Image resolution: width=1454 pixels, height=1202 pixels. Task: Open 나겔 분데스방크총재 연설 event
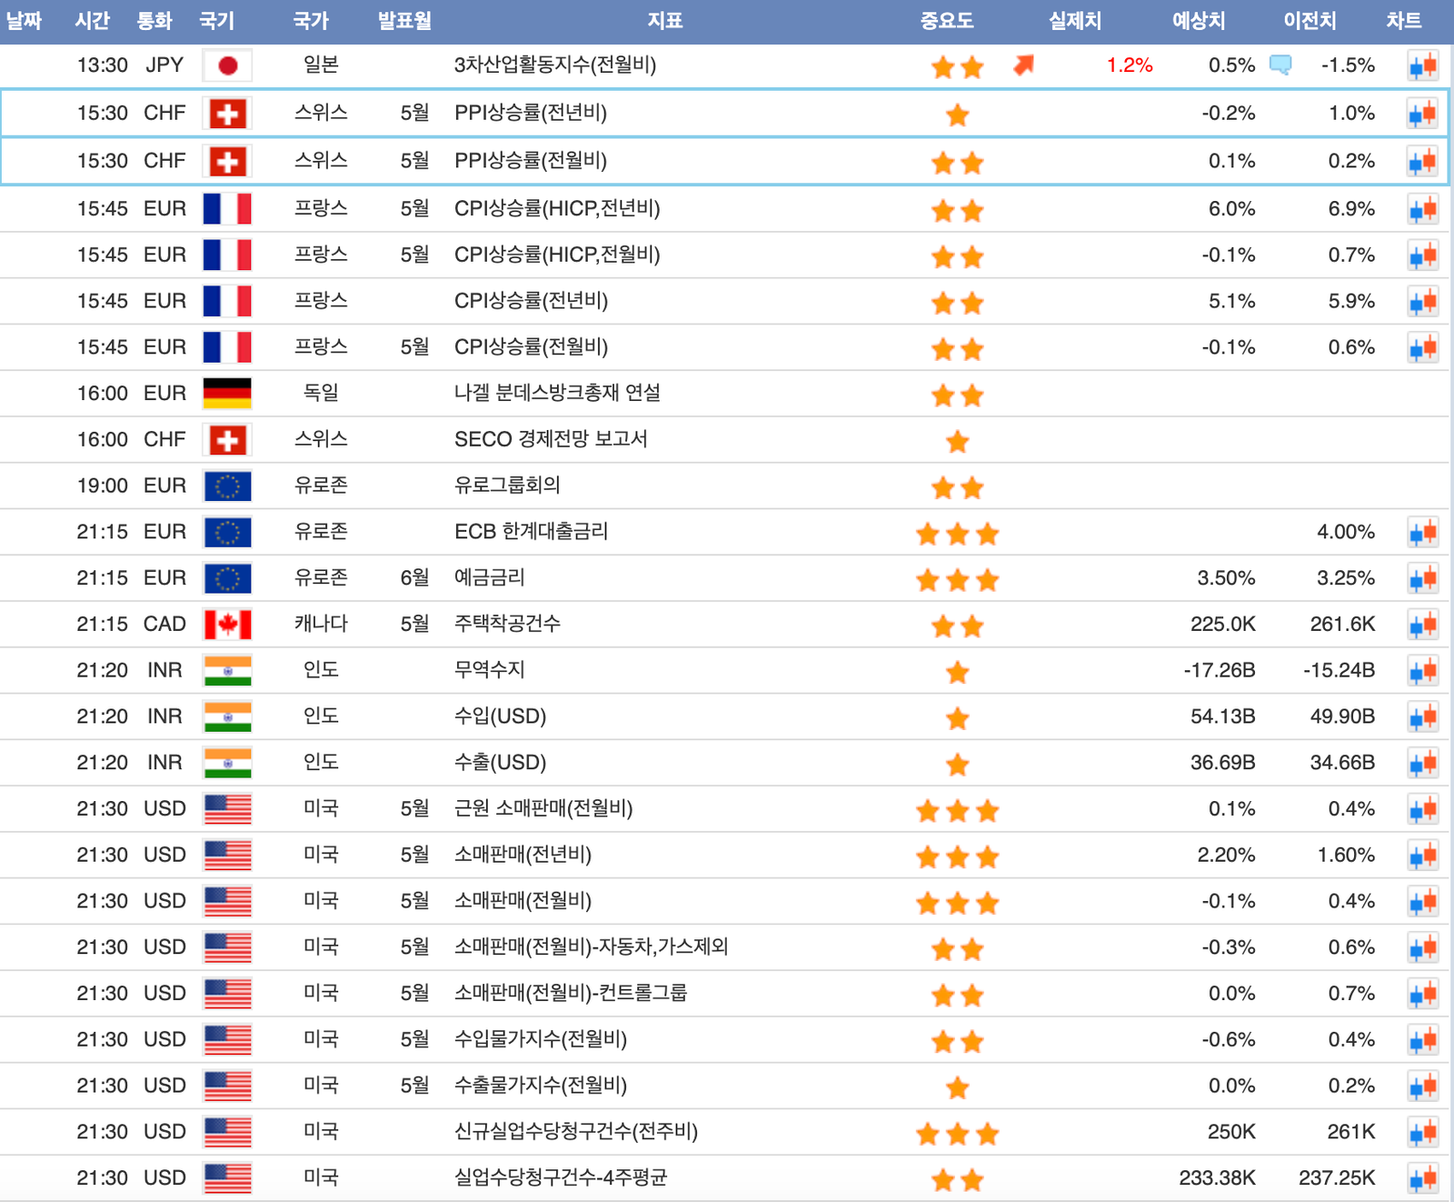[x=557, y=393]
